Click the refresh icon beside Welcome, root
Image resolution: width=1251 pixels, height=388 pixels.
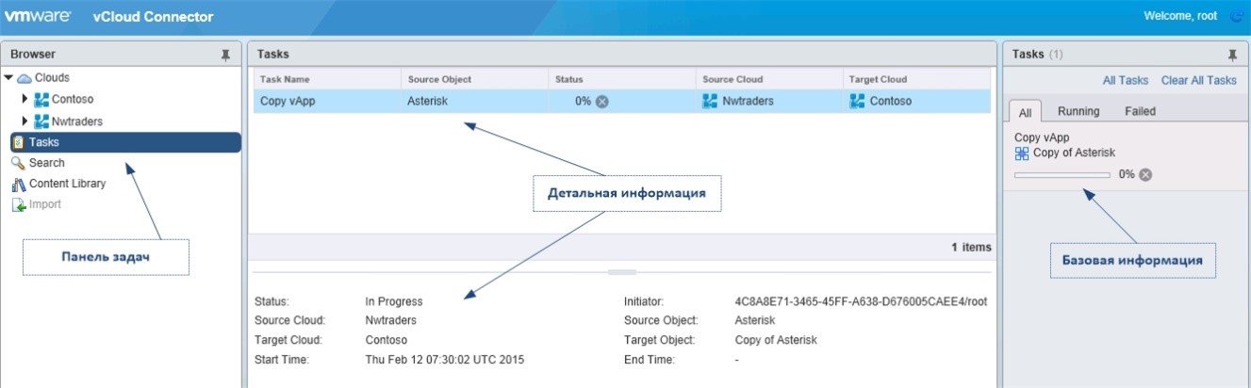pyautogui.click(x=1237, y=17)
